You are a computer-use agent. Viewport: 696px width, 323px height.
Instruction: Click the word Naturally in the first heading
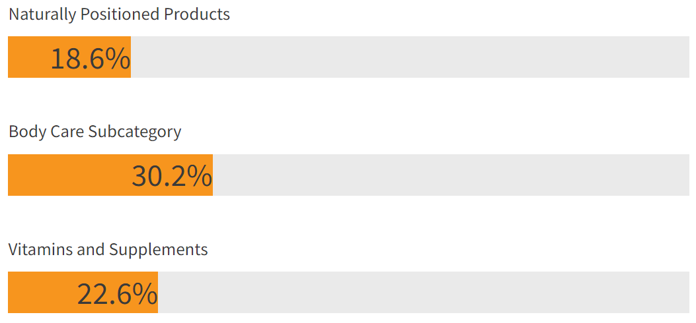tap(42, 15)
